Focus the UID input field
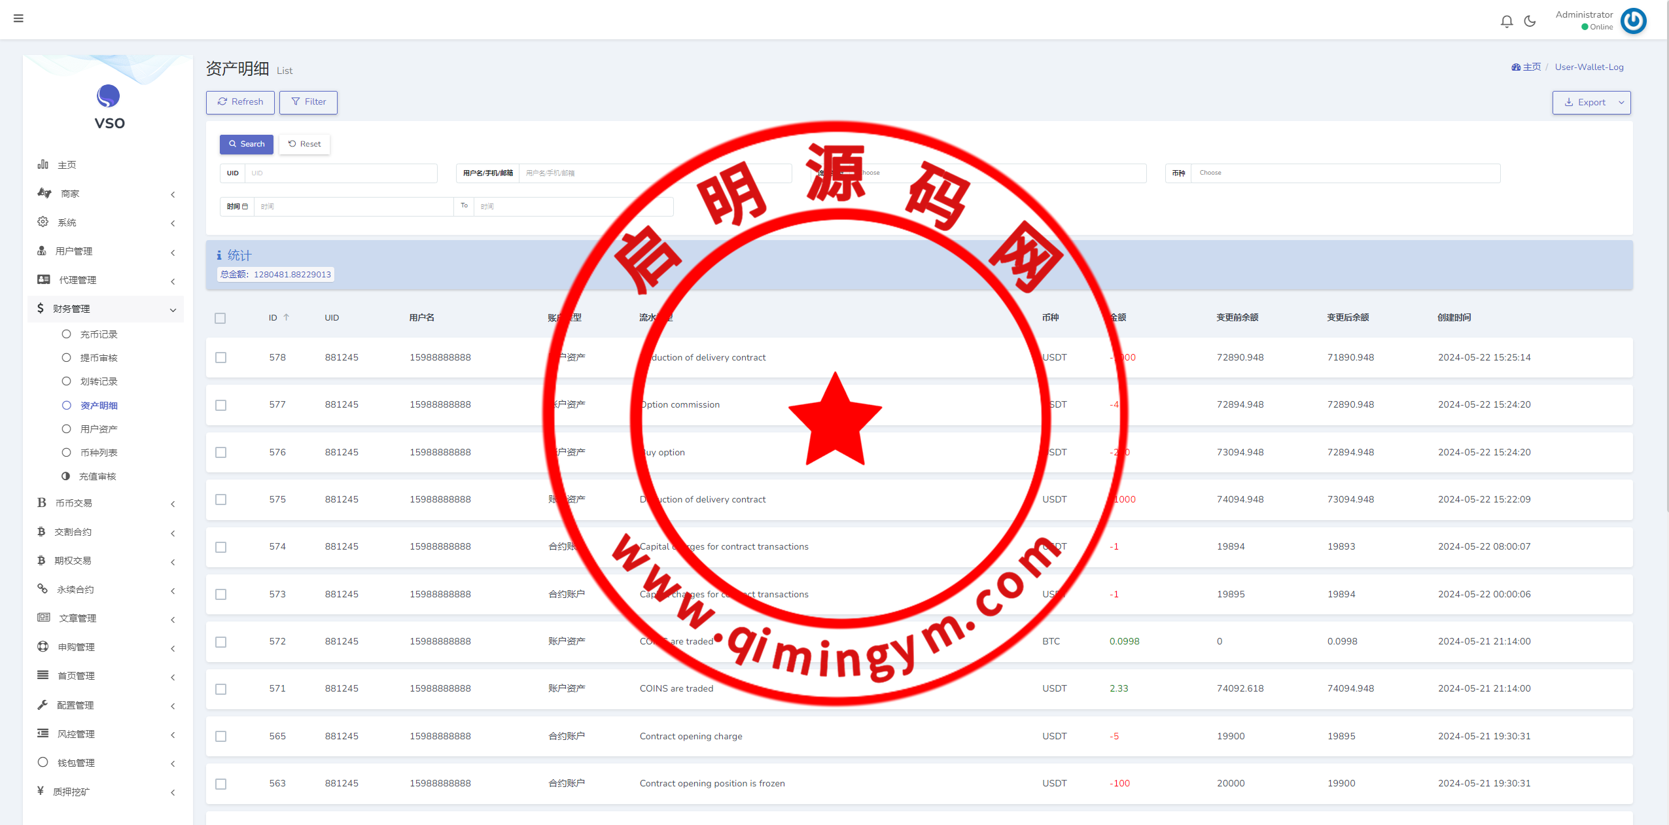 [x=340, y=173]
